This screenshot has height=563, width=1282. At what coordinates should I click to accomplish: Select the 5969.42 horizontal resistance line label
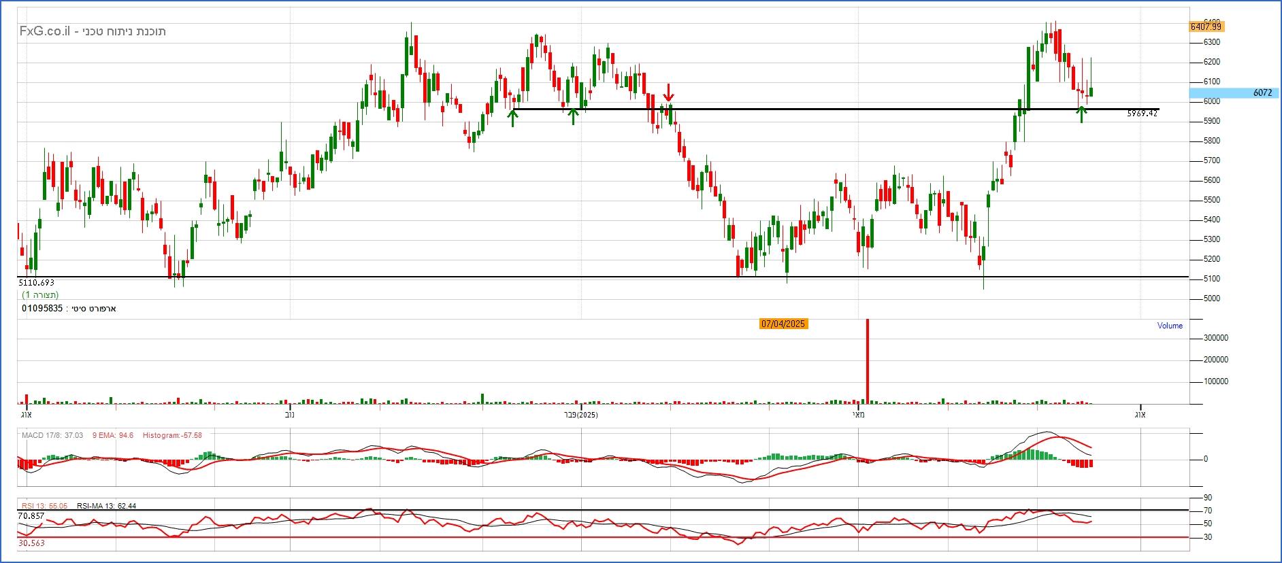[1142, 114]
